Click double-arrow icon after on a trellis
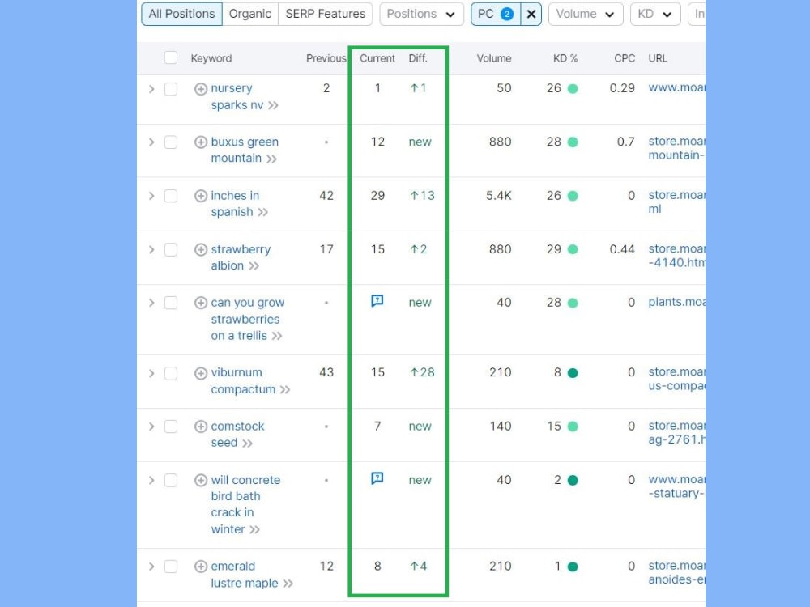Image resolution: width=810 pixels, height=607 pixels. click(277, 336)
